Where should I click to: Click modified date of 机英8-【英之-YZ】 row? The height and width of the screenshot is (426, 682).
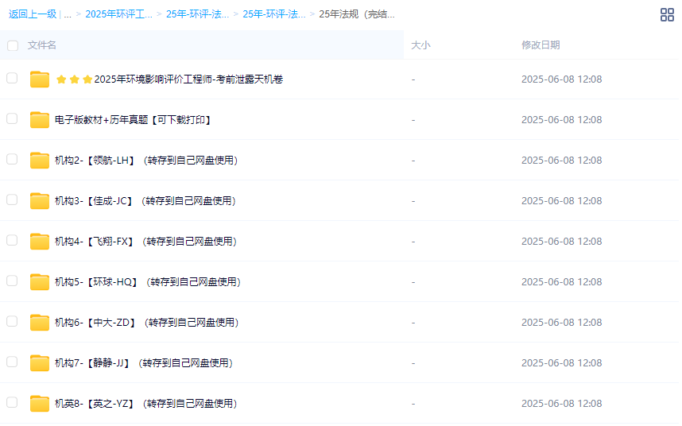(x=561, y=404)
